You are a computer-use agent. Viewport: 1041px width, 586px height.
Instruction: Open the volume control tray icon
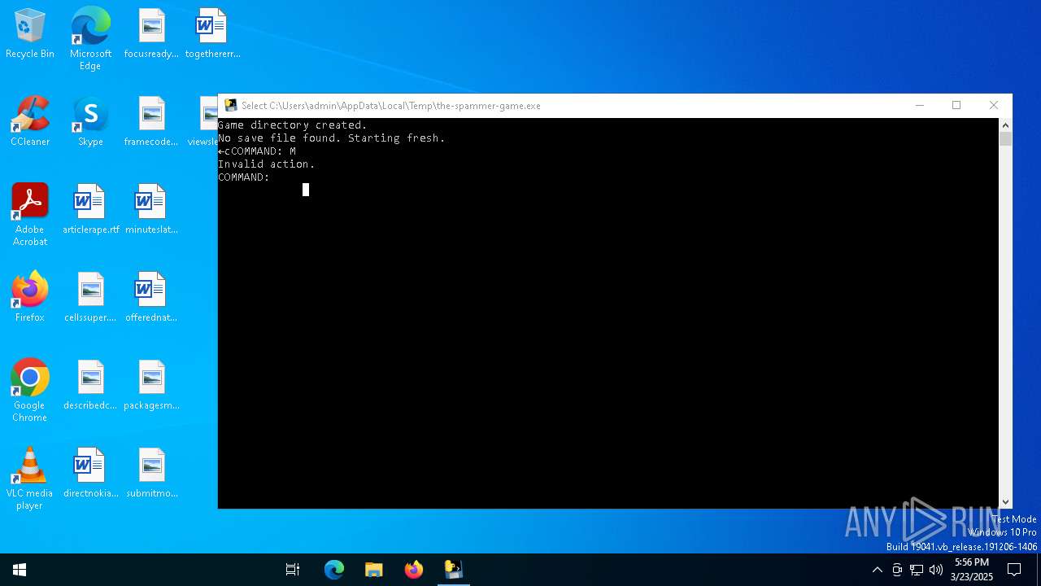click(936, 570)
